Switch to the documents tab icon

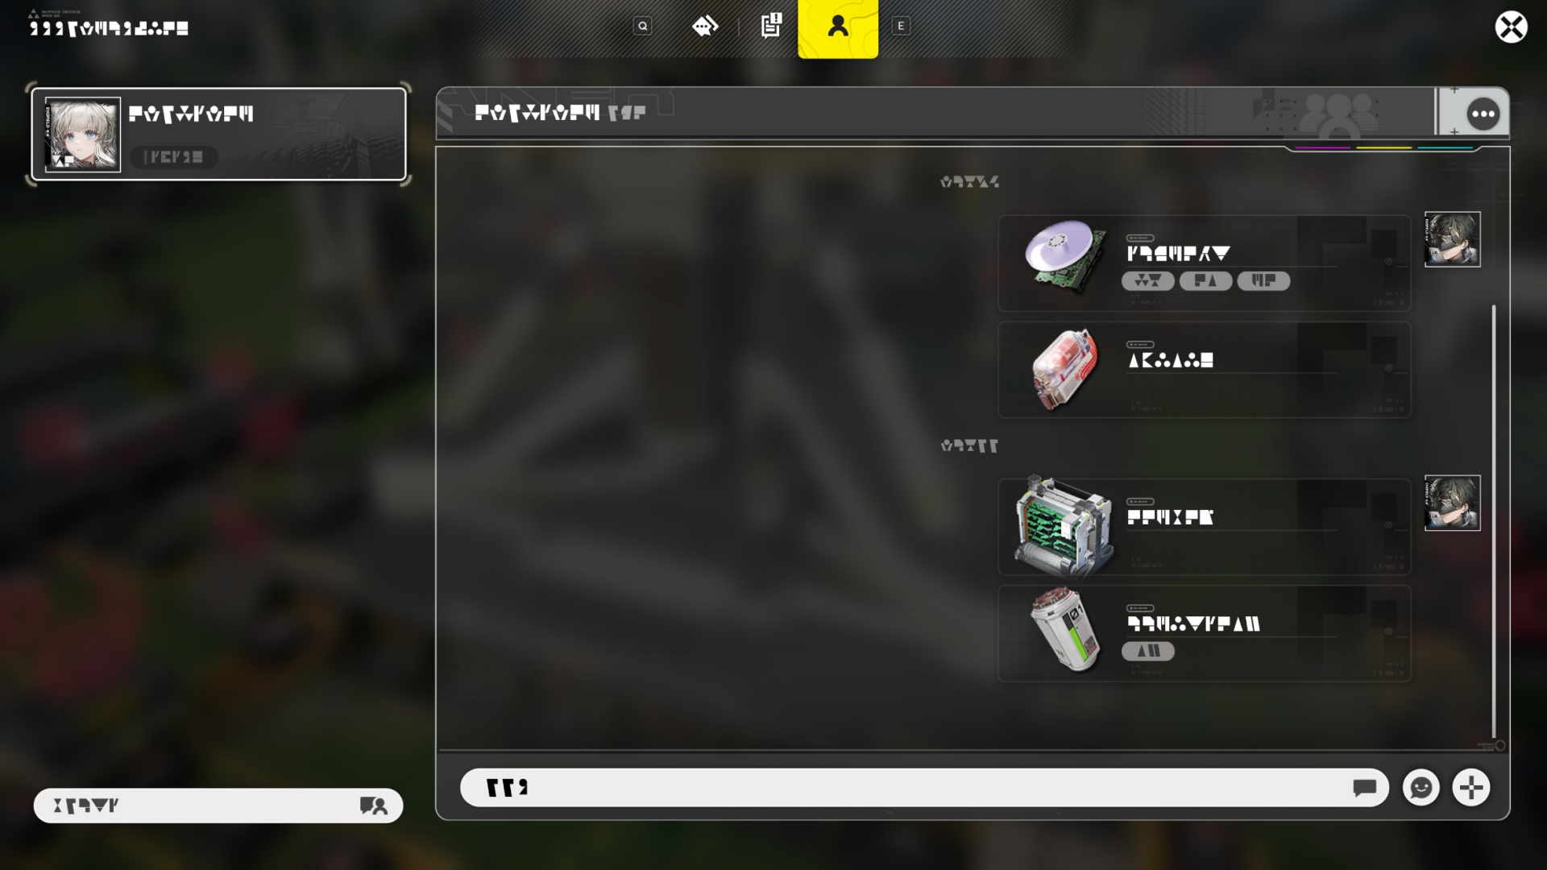pos(771,26)
